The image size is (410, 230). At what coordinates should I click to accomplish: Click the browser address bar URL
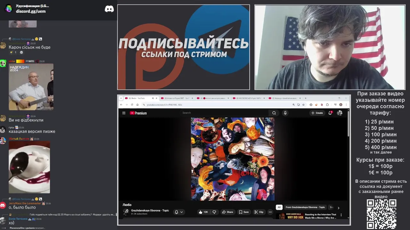pyautogui.click(x=164, y=105)
